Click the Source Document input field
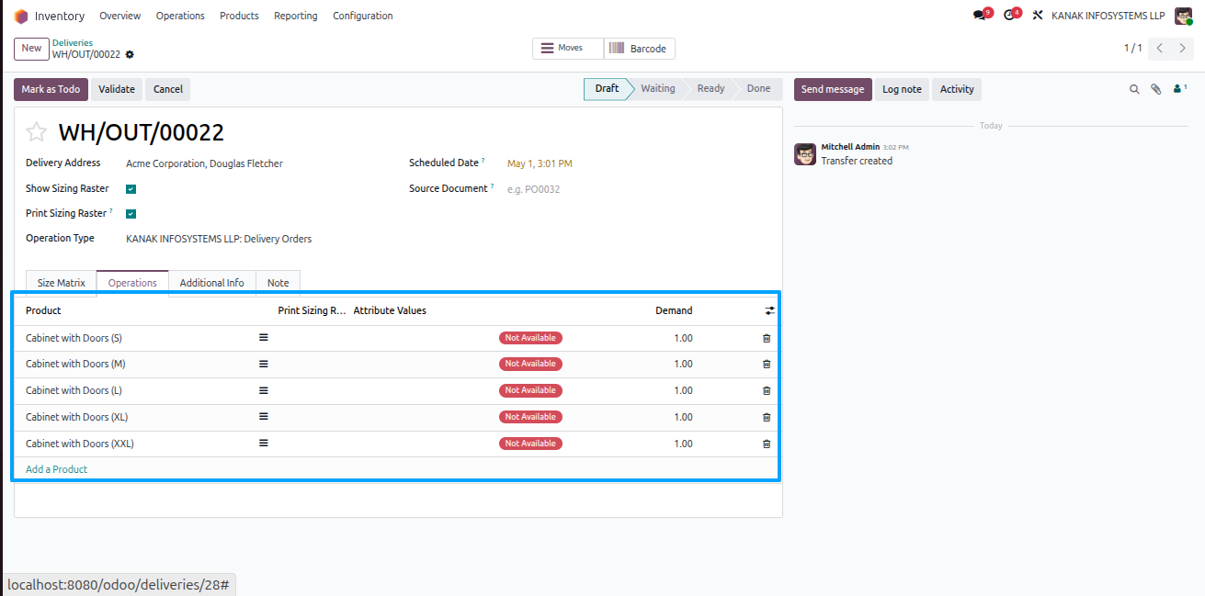 [x=636, y=189]
